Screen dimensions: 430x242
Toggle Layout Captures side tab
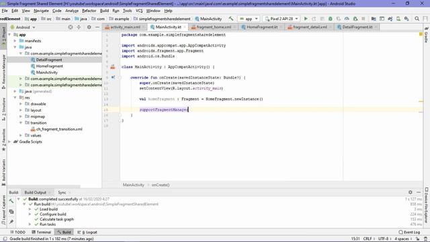[x=3, y=210]
